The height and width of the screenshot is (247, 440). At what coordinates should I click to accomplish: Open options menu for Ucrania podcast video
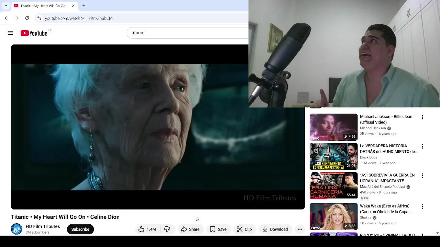coord(422,176)
